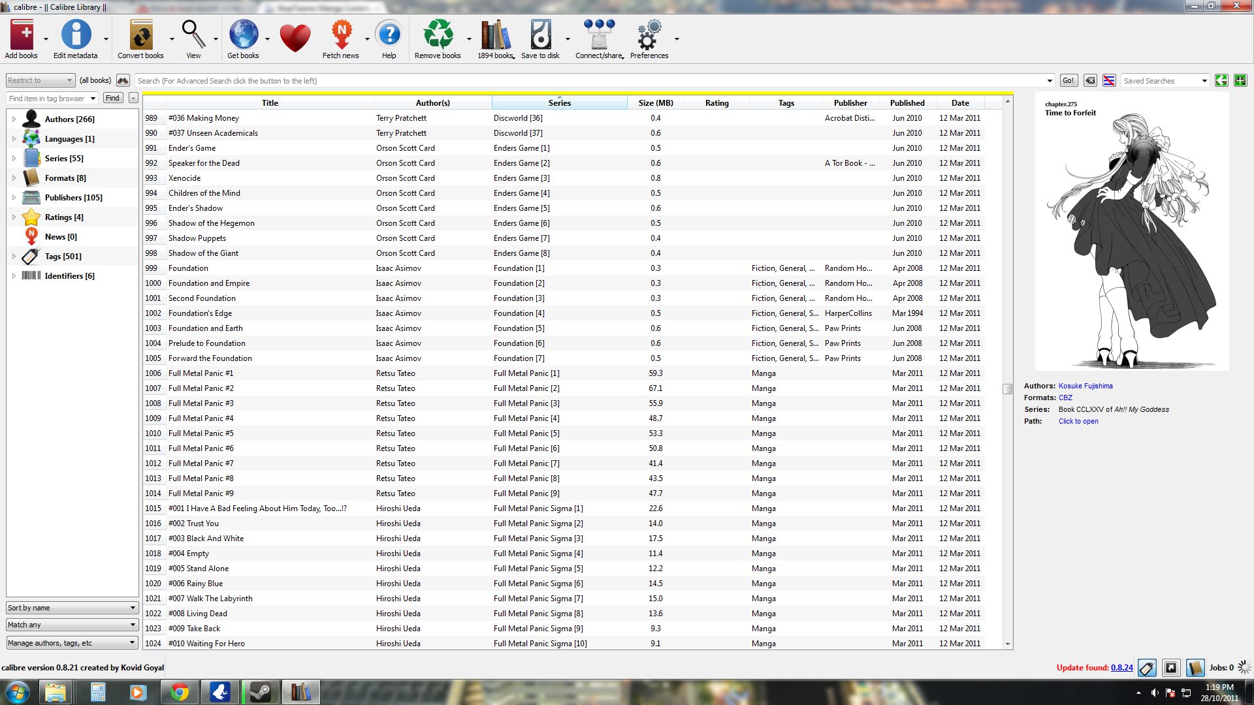Sort the list by Series column header
The image size is (1254, 705).
coord(559,103)
